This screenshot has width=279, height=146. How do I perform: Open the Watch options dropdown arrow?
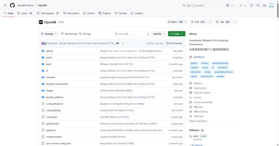tap(185, 22)
